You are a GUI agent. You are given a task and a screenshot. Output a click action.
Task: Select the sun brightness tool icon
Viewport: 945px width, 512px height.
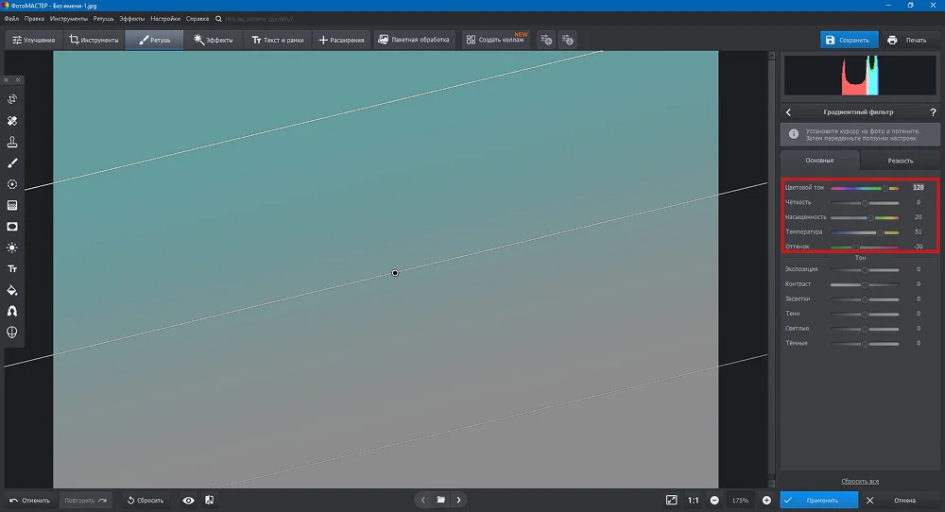(12, 247)
